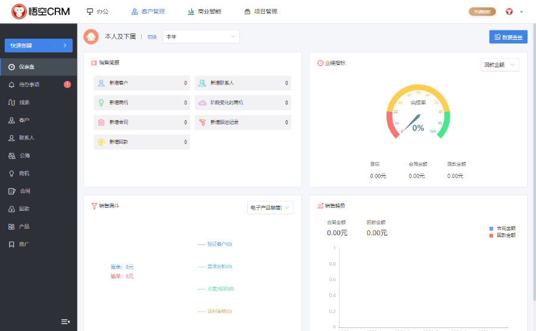Open the 待办事项 bell icon in sidebar
536x331 pixels.
click(x=12, y=85)
